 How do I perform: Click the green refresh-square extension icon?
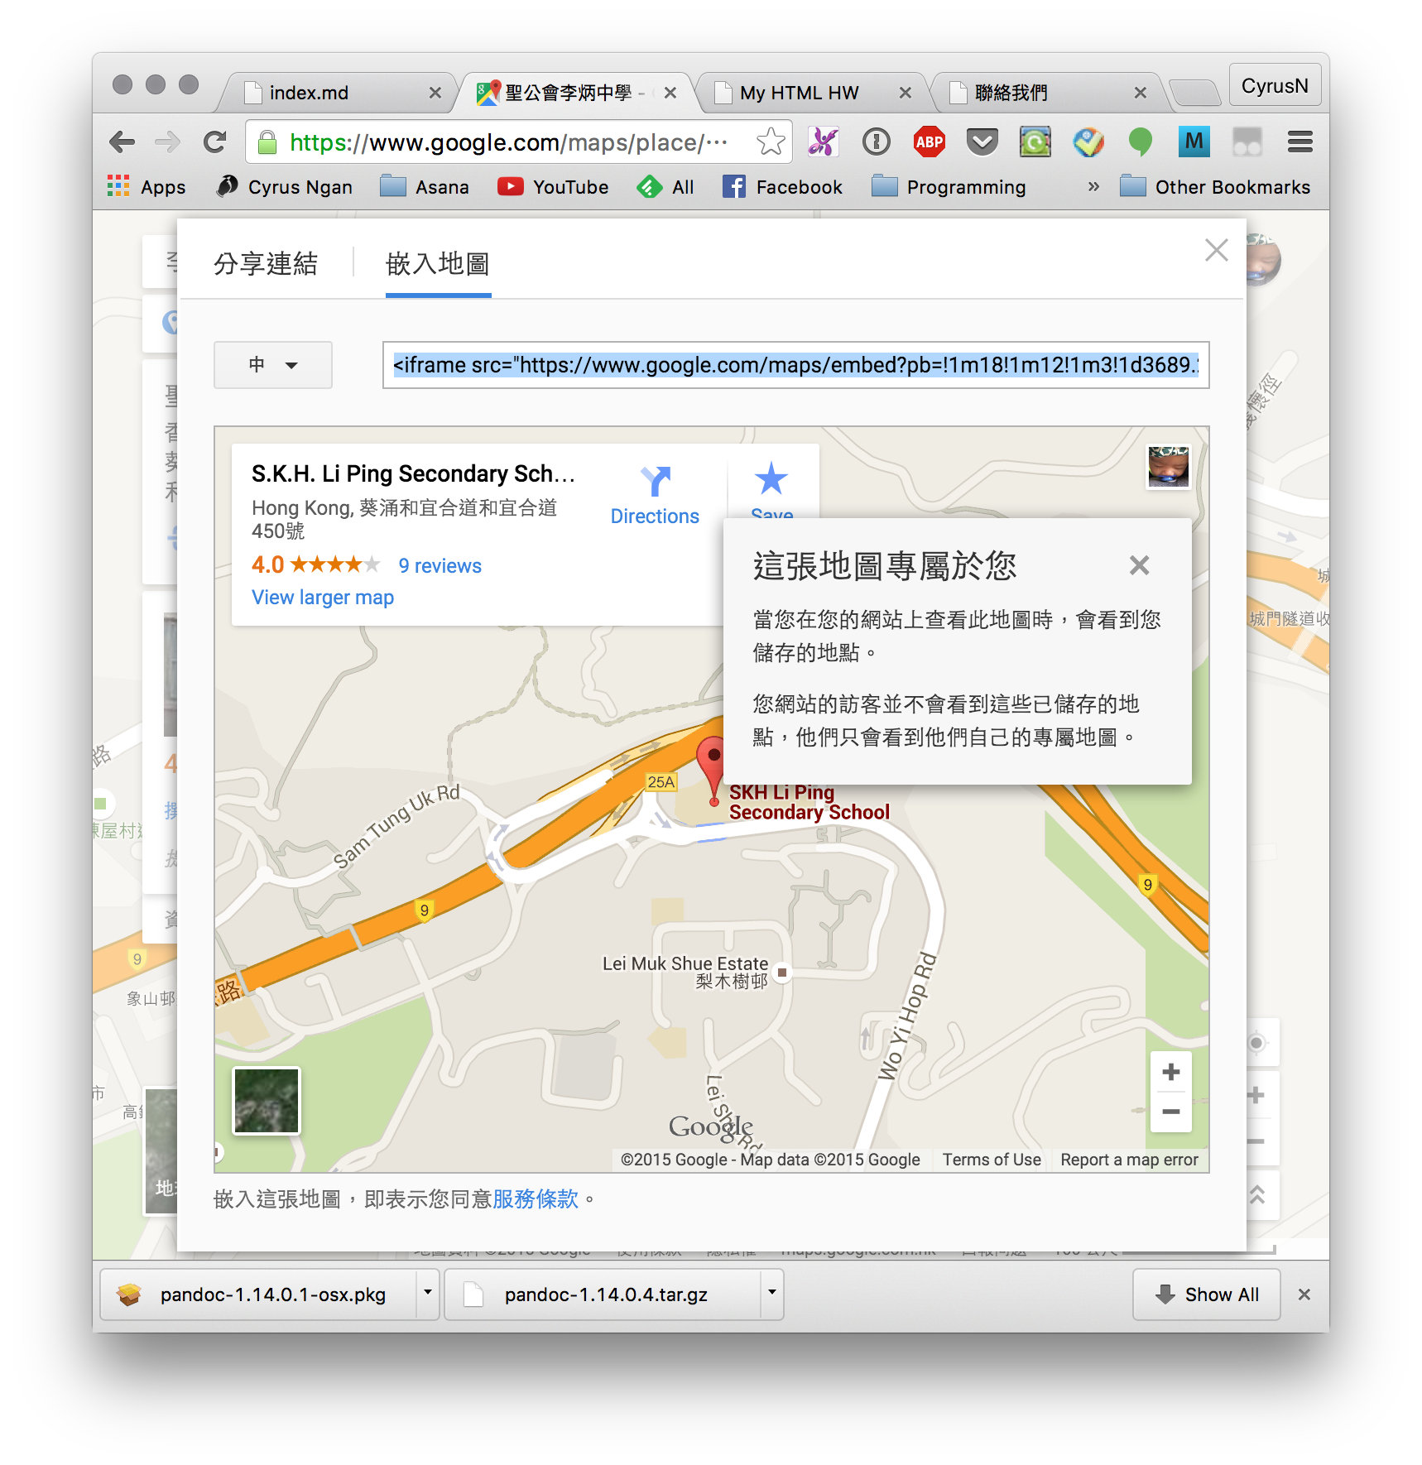click(x=1035, y=142)
